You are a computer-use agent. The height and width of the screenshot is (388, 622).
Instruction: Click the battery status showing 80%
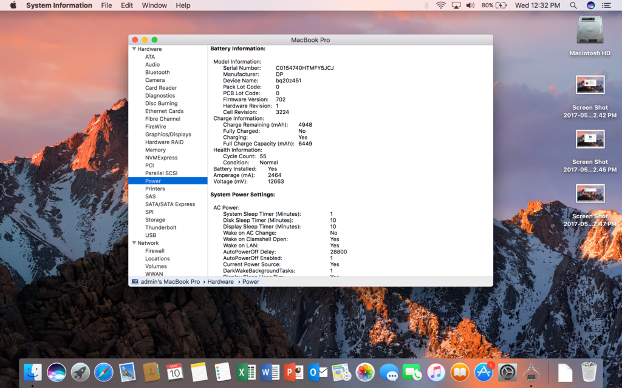[494, 5]
